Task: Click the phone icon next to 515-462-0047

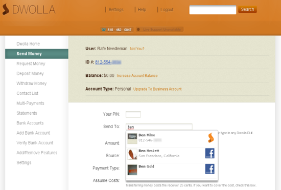Action: point(104,30)
